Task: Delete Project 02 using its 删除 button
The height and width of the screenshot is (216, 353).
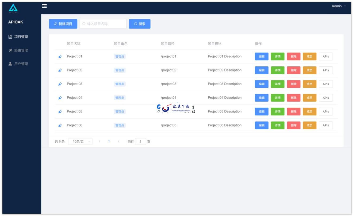Action: (294, 70)
